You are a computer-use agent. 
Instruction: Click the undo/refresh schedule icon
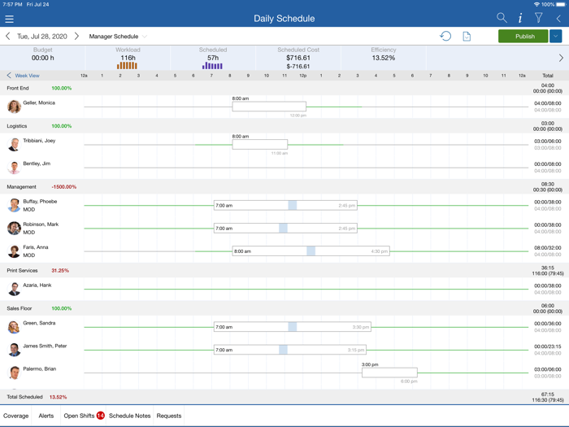pyautogui.click(x=445, y=37)
